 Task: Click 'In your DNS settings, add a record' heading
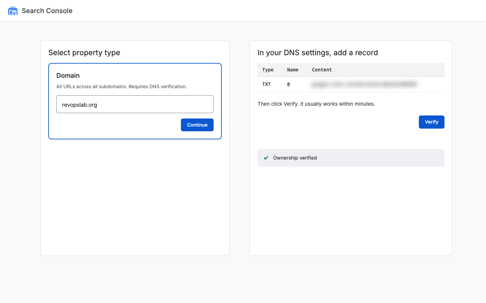[318, 53]
